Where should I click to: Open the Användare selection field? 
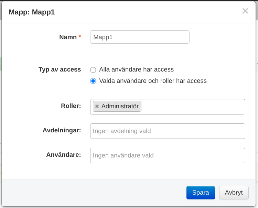168,155
